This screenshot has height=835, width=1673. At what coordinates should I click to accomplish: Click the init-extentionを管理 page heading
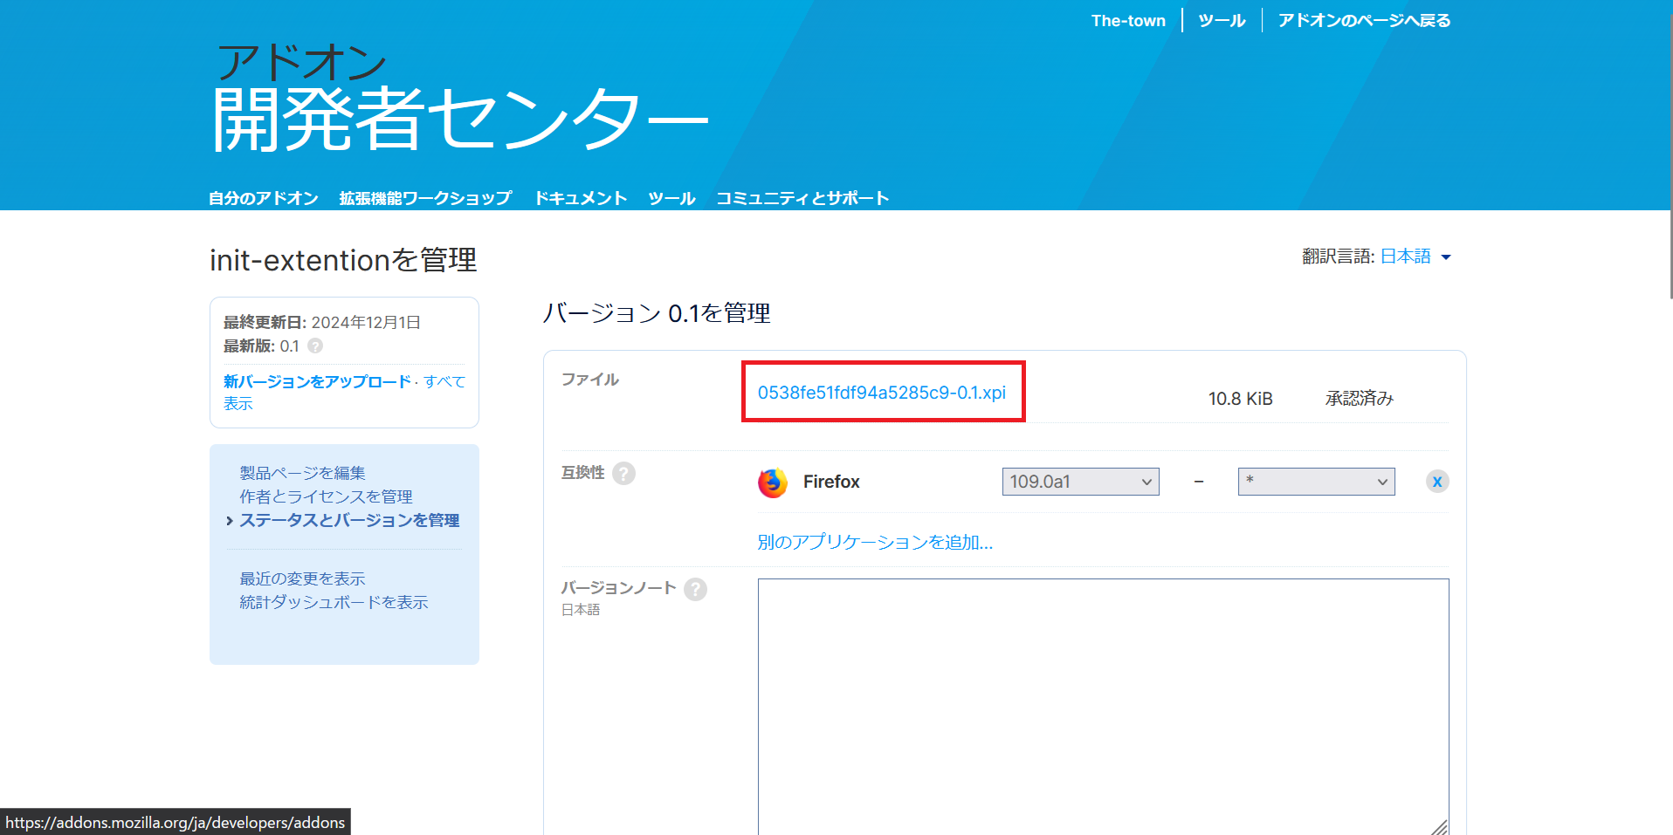point(343,260)
